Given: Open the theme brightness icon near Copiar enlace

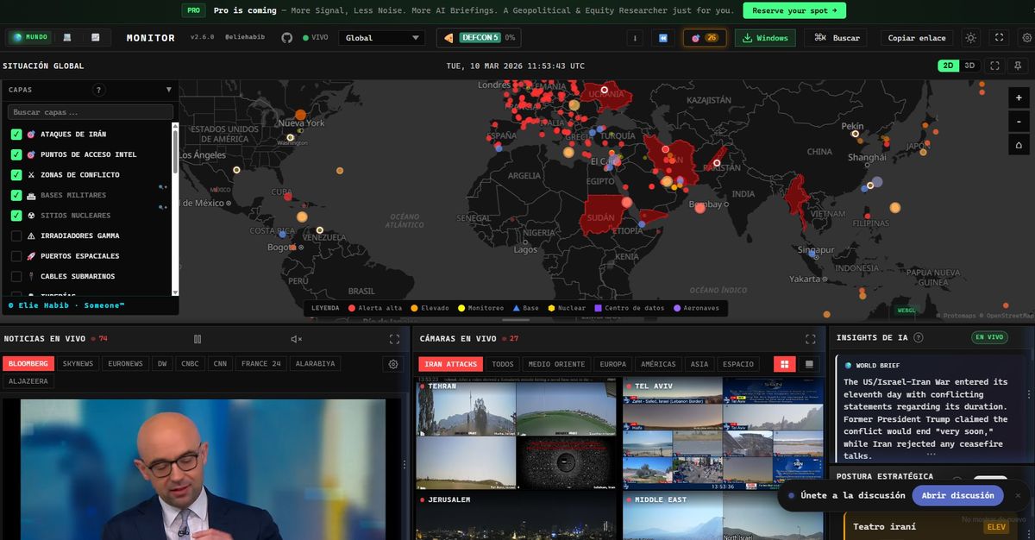Looking at the screenshot, I should coord(970,37).
